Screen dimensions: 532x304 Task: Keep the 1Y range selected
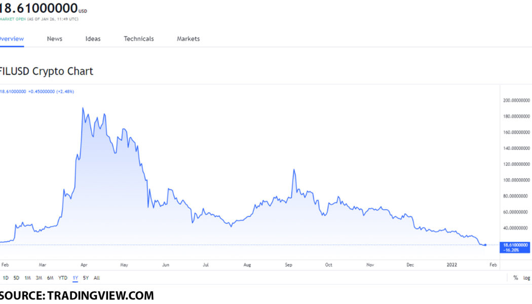(74, 278)
